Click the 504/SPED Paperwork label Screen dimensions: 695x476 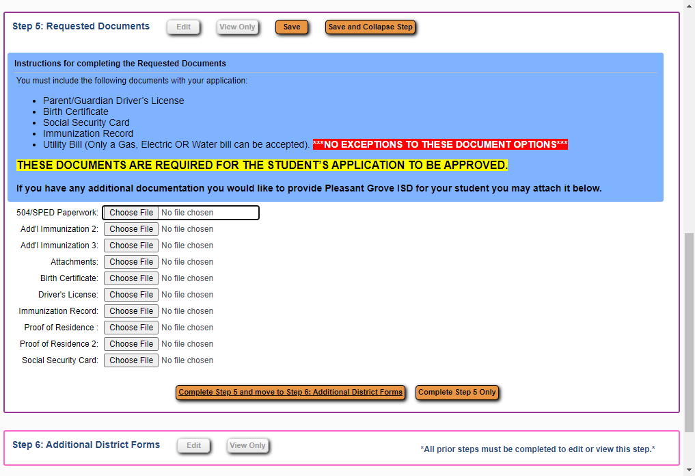point(57,213)
